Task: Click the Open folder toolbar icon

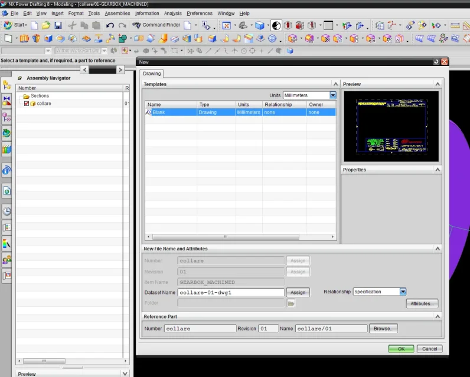Action: click(46, 25)
